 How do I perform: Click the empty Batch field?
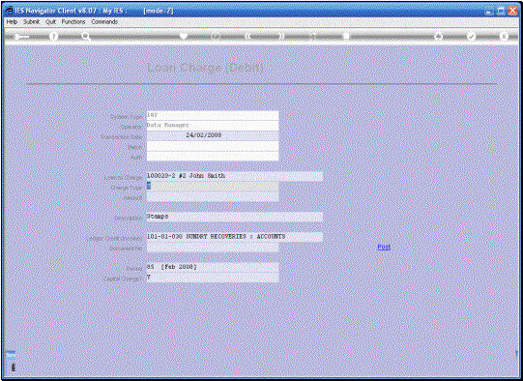point(213,146)
